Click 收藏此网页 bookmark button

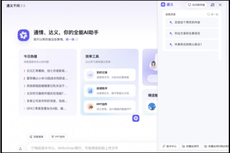point(191,146)
